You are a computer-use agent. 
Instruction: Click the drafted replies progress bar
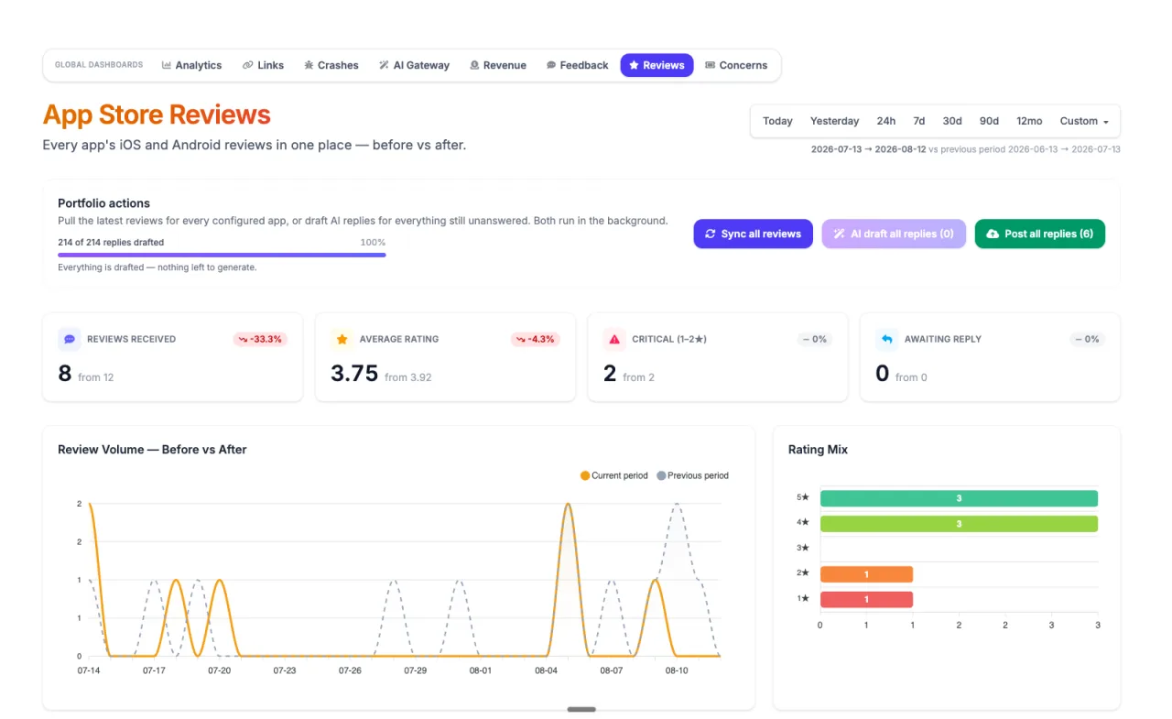click(x=222, y=255)
